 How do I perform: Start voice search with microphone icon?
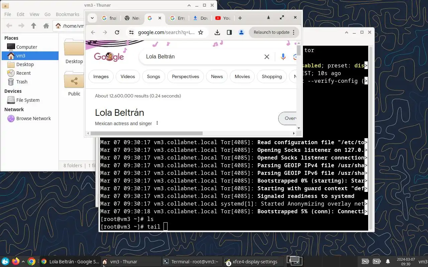(283, 57)
